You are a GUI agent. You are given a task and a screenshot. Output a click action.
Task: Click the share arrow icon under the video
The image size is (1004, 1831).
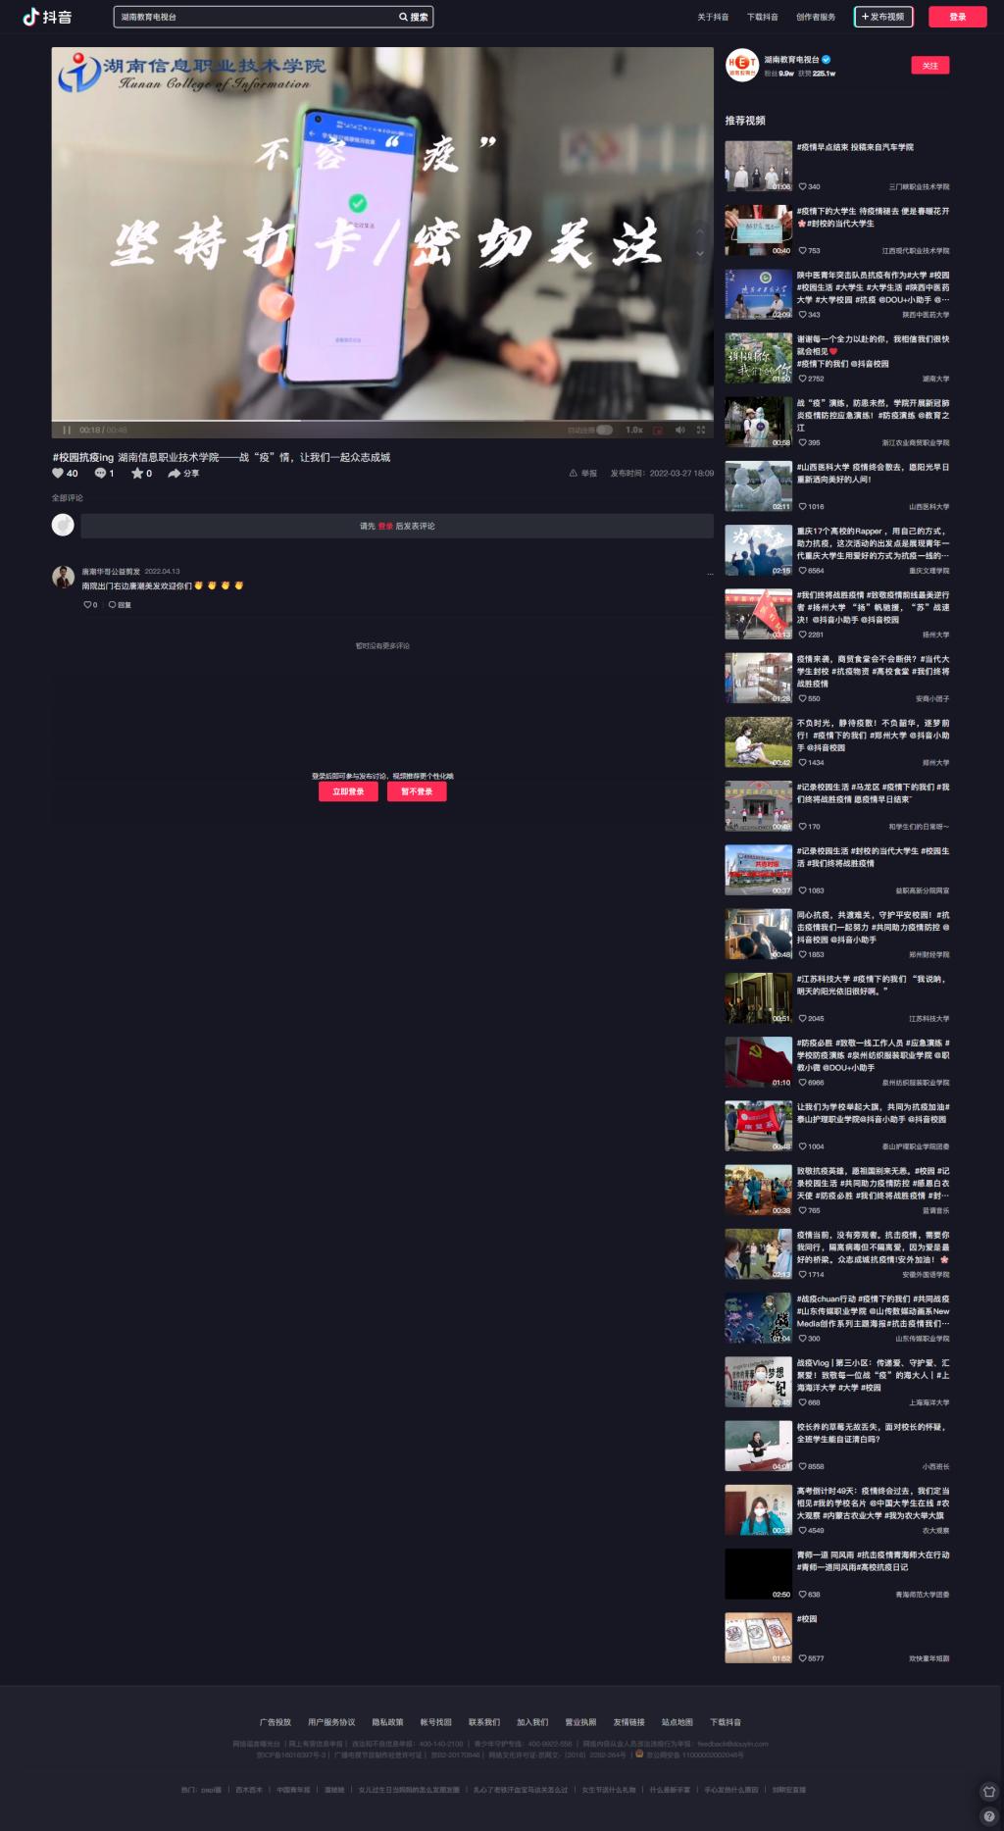pos(174,473)
